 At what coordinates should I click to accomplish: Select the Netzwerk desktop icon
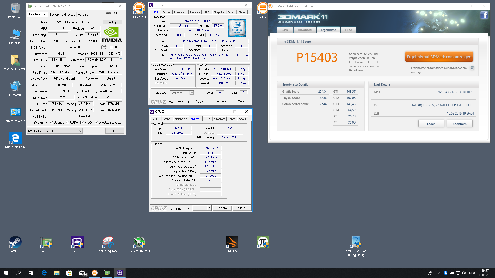point(15,89)
